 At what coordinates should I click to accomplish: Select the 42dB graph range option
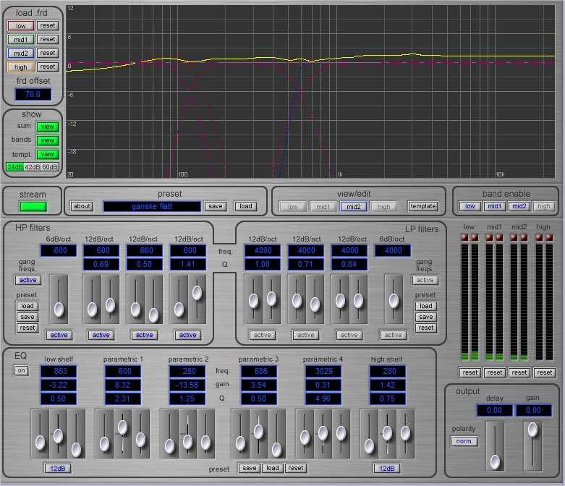(x=33, y=167)
